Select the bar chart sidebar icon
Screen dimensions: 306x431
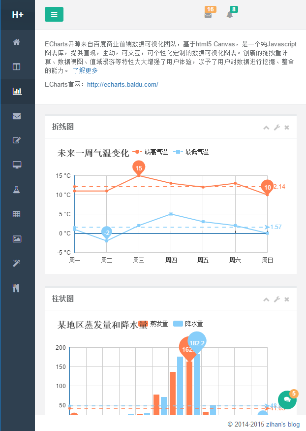(x=17, y=91)
